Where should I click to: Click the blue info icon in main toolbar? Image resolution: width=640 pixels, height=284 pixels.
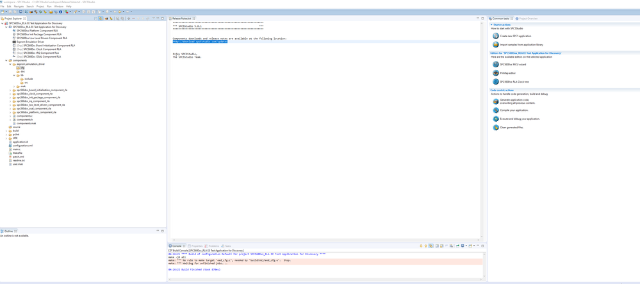[x=60, y=12]
